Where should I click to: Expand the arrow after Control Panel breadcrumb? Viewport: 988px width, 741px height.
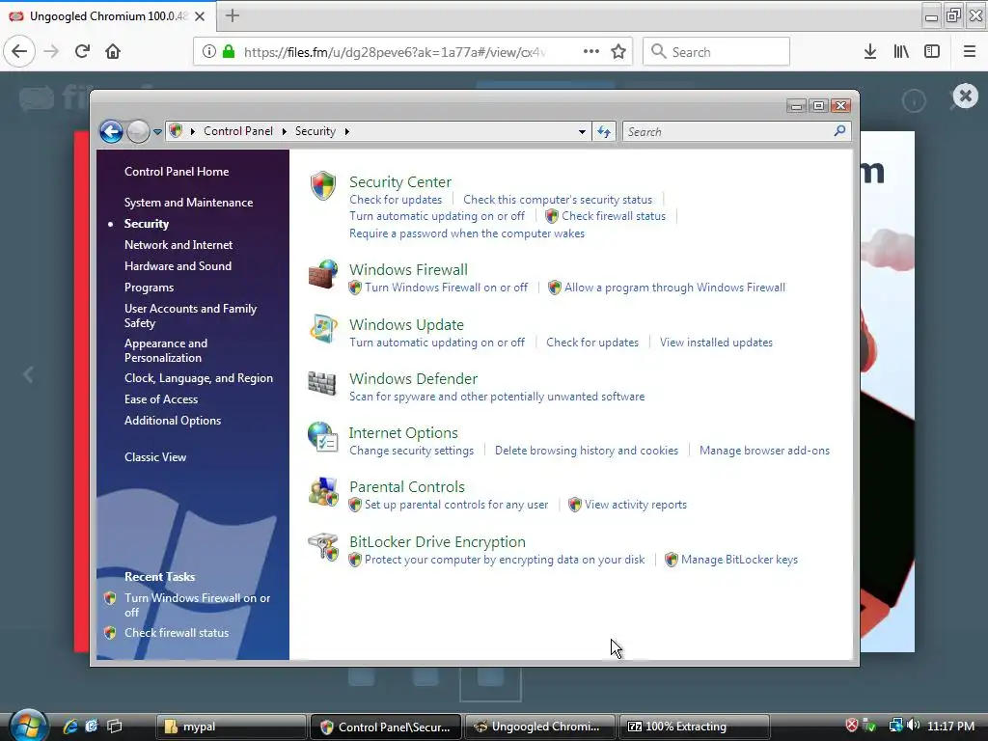(x=285, y=131)
